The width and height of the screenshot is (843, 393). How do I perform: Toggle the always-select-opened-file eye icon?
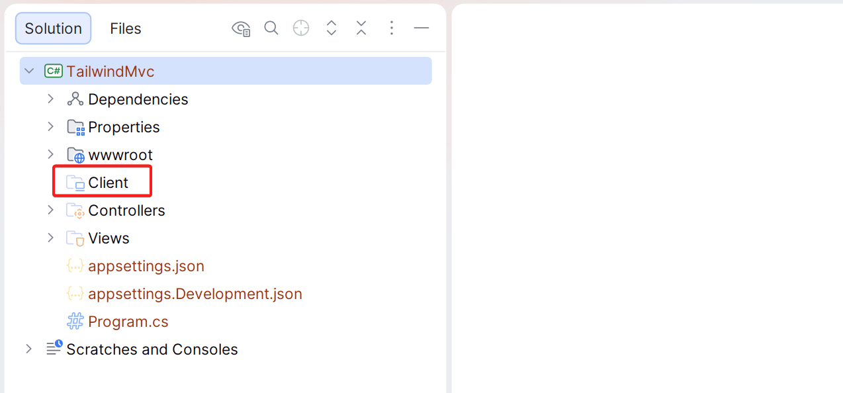pos(241,28)
